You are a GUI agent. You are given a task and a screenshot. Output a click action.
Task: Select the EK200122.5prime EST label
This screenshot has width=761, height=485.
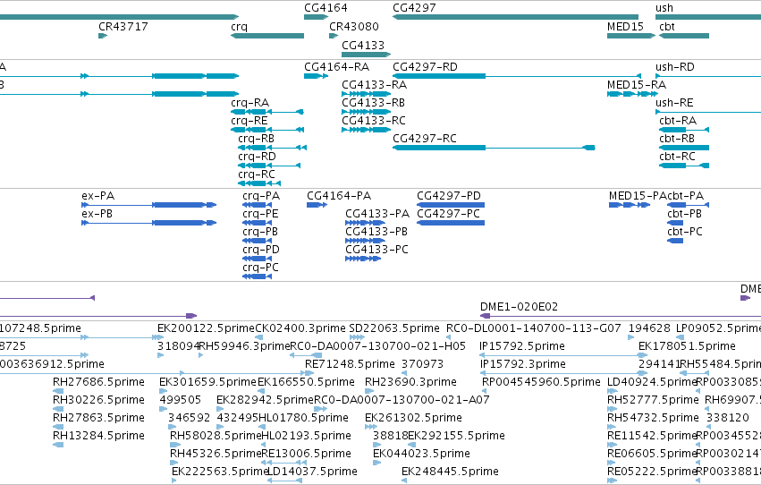tap(206, 328)
